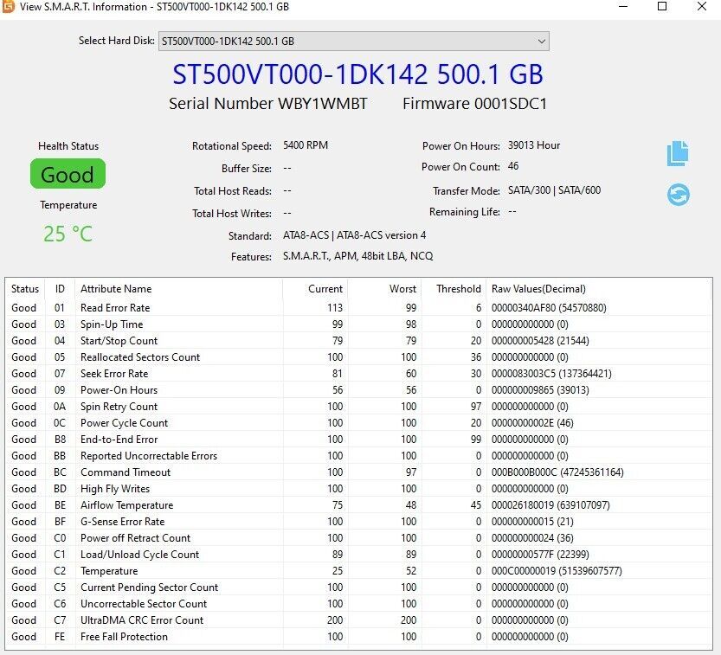Select the Reported Uncorrectable Errors row
This screenshot has height=655, width=721.
tap(358, 455)
